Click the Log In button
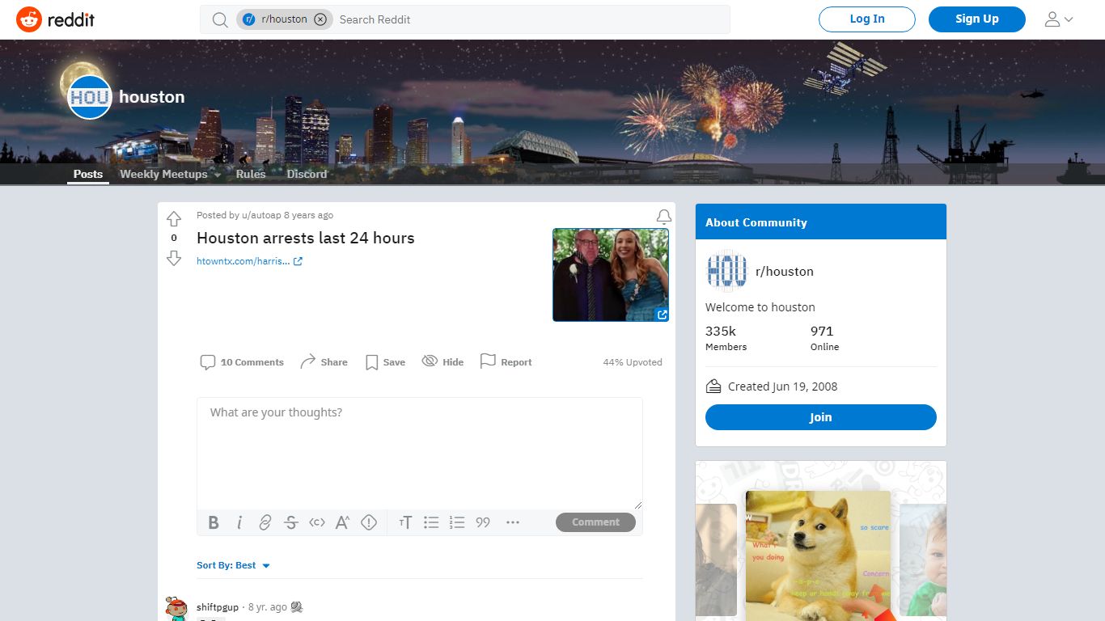This screenshot has height=621, width=1105. coord(867,19)
